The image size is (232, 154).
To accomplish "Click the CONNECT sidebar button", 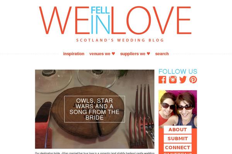I will [x=177, y=147].
